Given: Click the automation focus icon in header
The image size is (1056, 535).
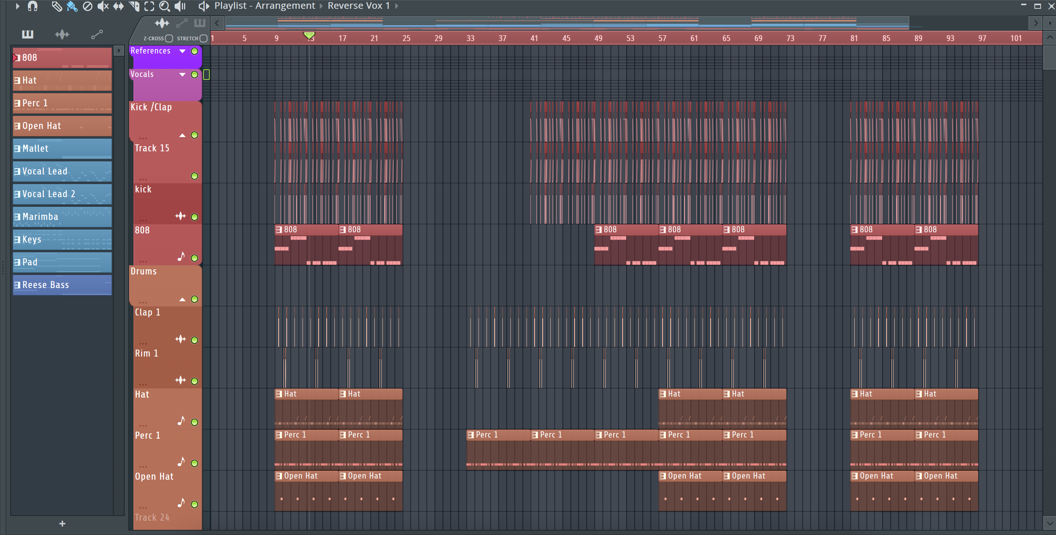Looking at the screenshot, I should (x=181, y=23).
